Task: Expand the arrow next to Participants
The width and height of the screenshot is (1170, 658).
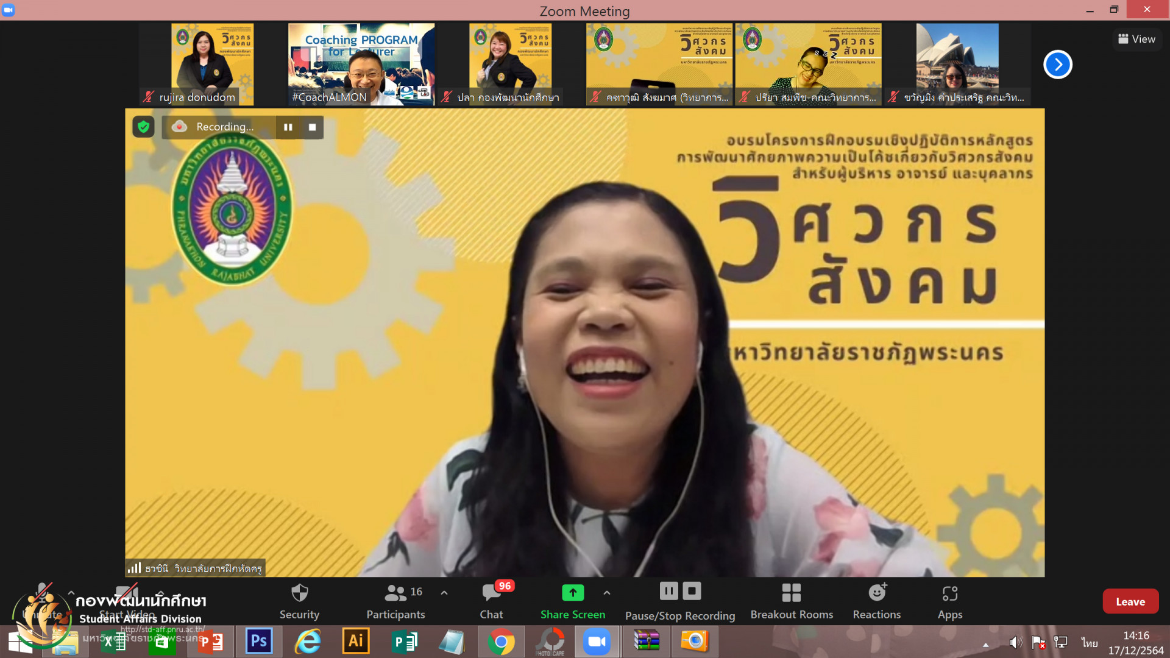Action: click(x=444, y=592)
